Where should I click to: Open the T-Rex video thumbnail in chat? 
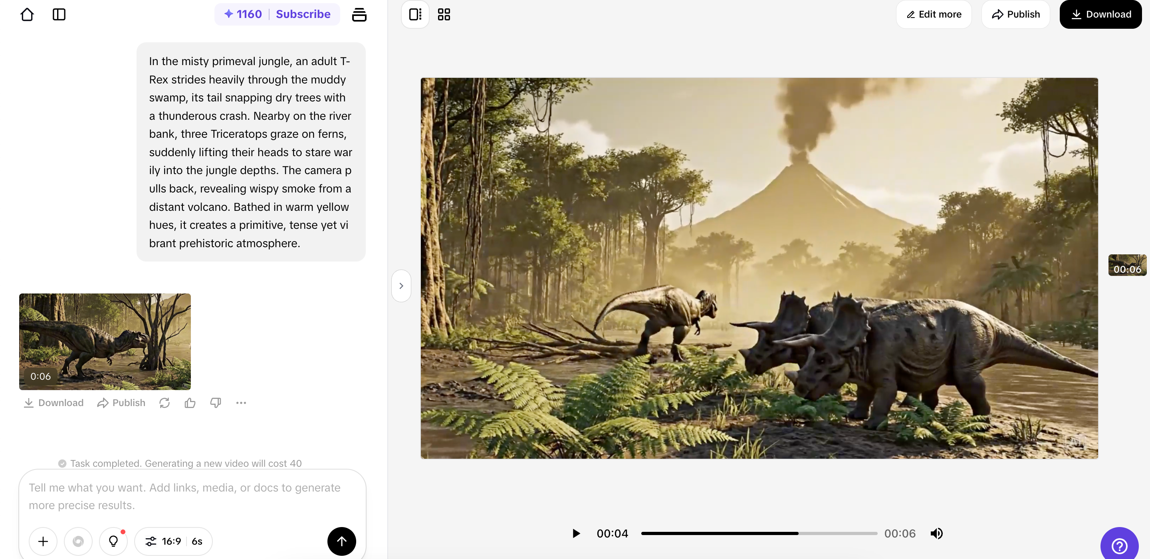pyautogui.click(x=105, y=341)
